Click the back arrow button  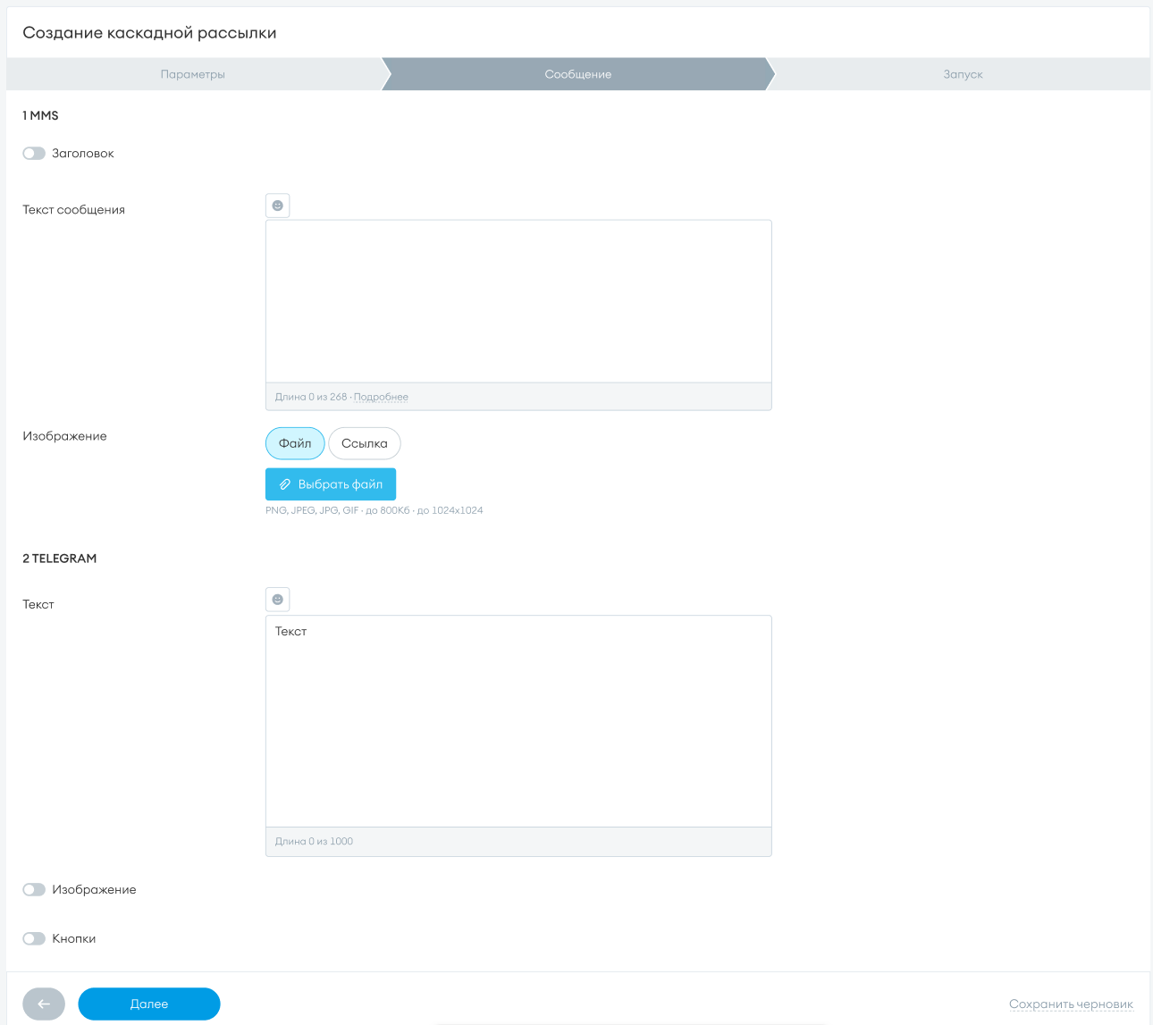pyautogui.click(x=44, y=1004)
